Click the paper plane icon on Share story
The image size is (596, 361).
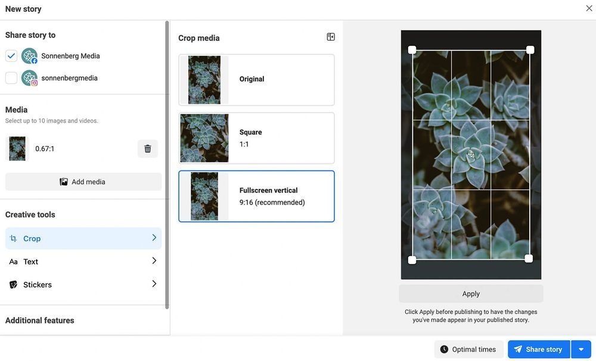point(518,349)
